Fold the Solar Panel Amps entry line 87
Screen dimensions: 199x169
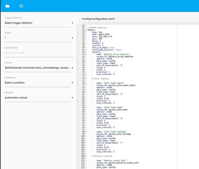[86, 107]
